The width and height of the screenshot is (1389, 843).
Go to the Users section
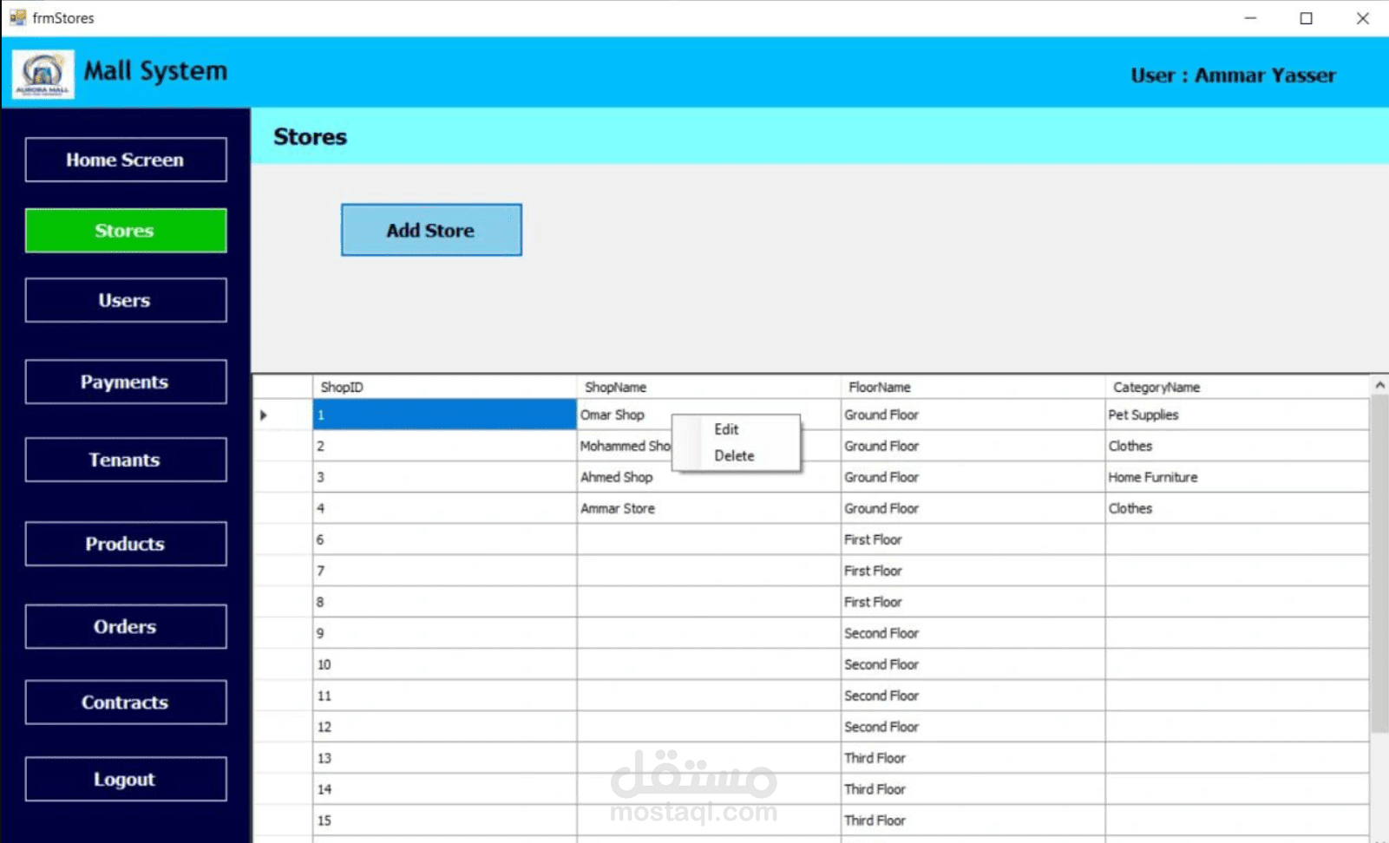pos(126,300)
